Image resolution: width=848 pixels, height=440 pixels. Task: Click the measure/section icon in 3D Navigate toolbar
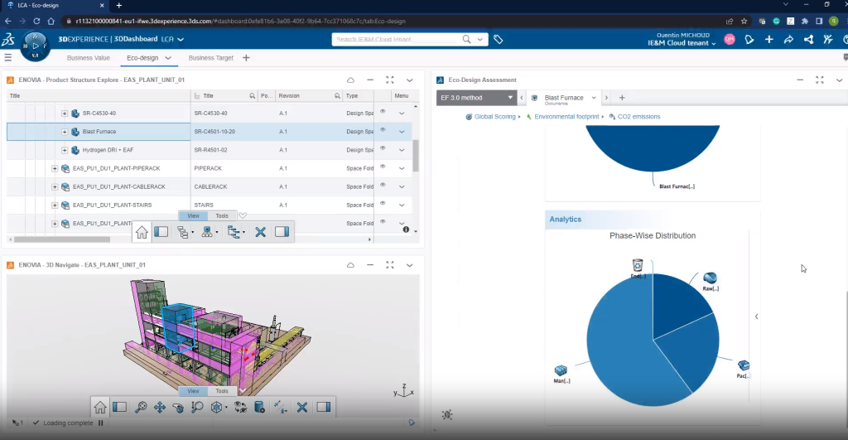pyautogui.click(x=280, y=408)
